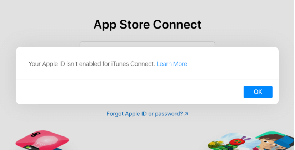Open Forgot Apple ID or password link

pos(145,114)
